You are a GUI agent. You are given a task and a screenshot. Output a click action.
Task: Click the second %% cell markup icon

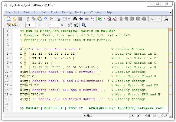76,25
